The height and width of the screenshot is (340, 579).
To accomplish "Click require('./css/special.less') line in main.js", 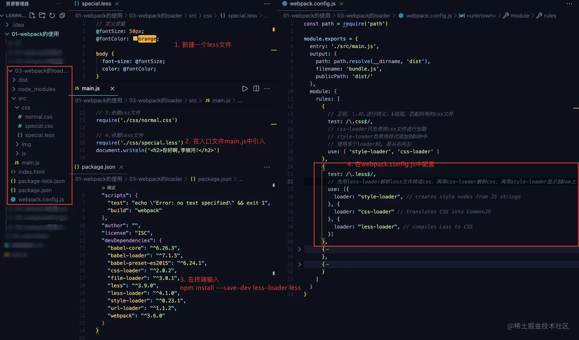I will click(140, 143).
